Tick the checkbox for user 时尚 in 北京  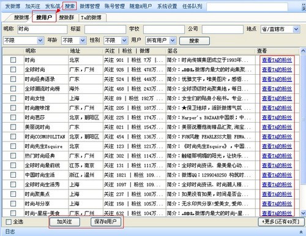(x=13, y=60)
